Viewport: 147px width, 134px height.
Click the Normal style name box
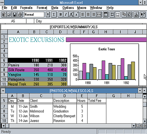pyautogui.click(x=34, y=15)
